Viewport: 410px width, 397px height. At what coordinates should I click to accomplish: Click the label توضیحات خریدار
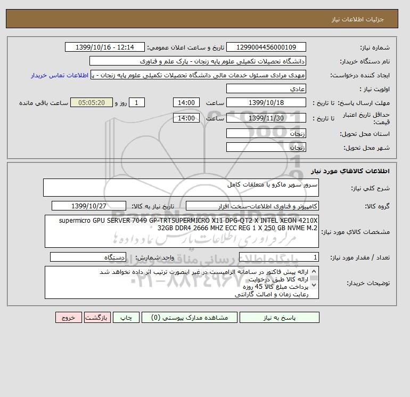coord(368,283)
